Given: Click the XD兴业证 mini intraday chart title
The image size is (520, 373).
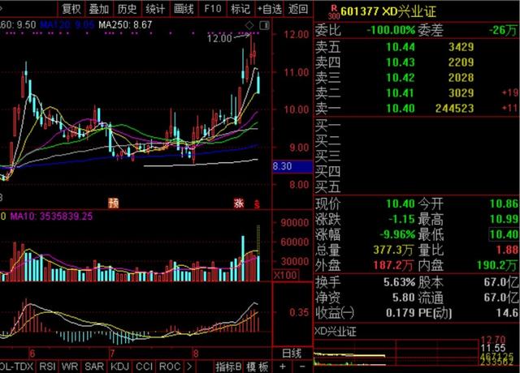Looking at the screenshot, I should [335, 332].
